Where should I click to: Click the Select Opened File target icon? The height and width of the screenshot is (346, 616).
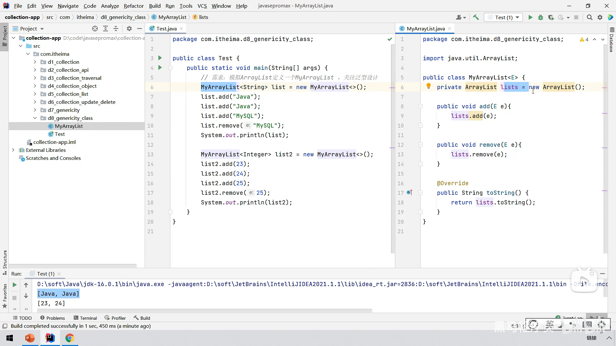[x=95, y=29]
